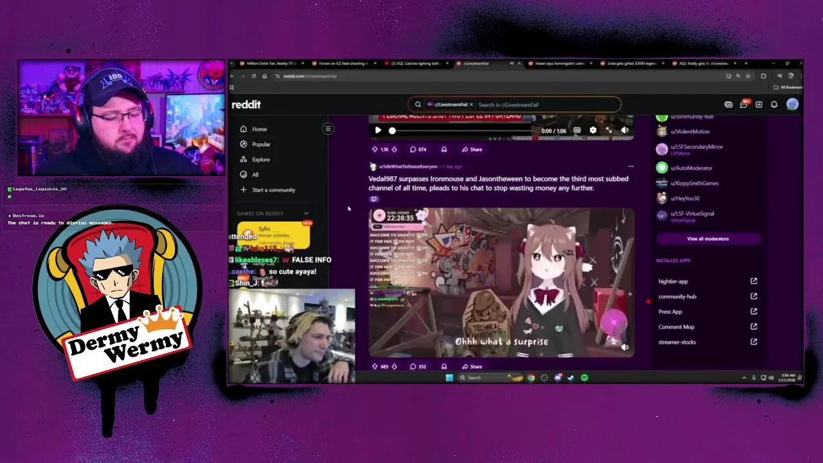
Task: Mute volume on the top video player
Action: click(624, 131)
